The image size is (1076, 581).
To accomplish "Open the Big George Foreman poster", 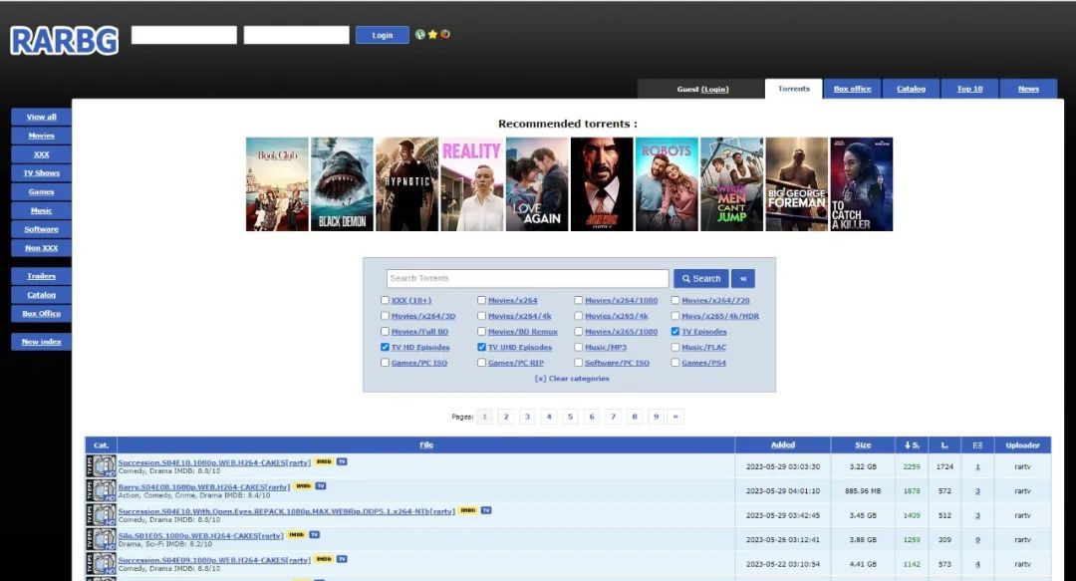I will click(797, 184).
